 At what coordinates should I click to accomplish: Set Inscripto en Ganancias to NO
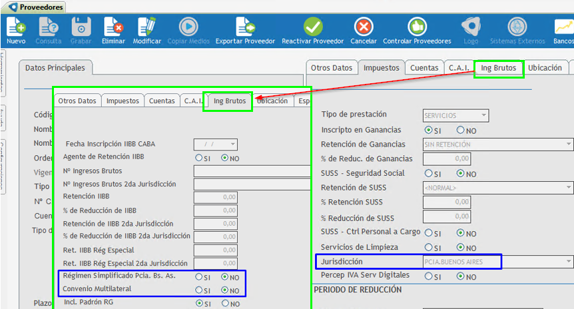click(461, 130)
